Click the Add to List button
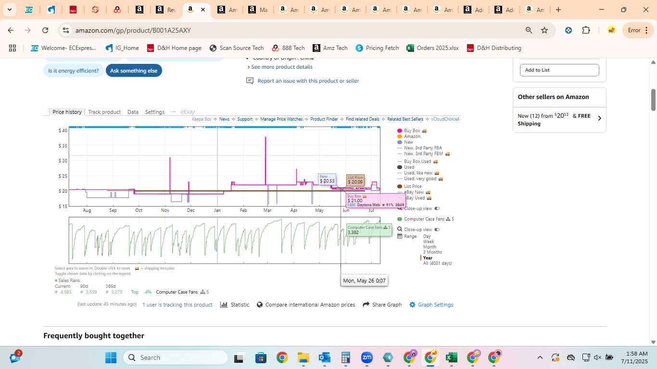Image resolution: width=657 pixels, height=369 pixels. pyautogui.click(x=559, y=70)
